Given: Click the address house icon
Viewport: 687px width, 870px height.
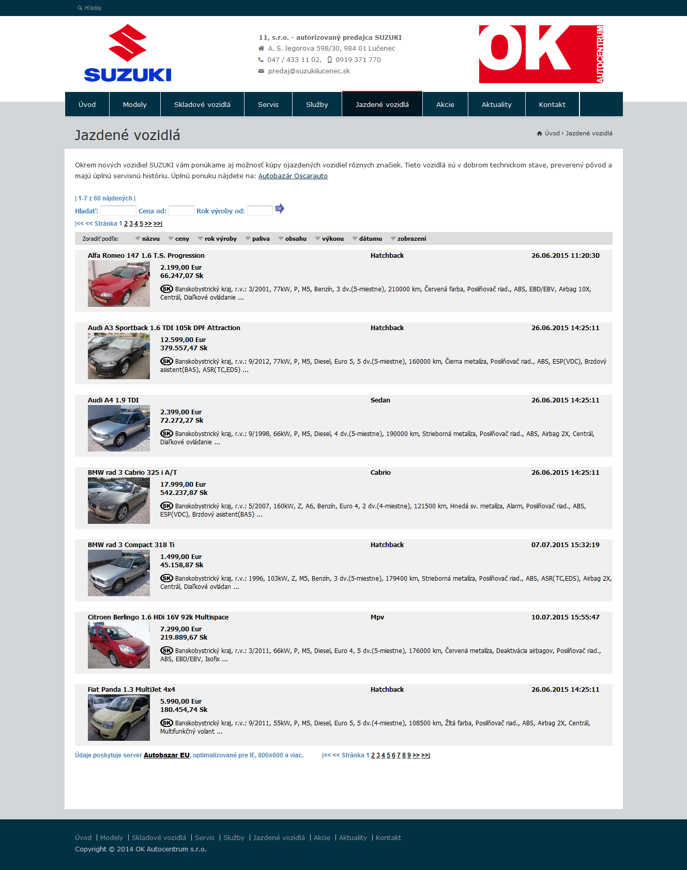Looking at the screenshot, I should [261, 49].
